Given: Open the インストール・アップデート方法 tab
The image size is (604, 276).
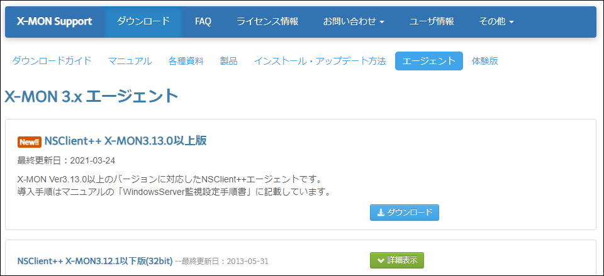Looking at the screenshot, I should [x=320, y=61].
